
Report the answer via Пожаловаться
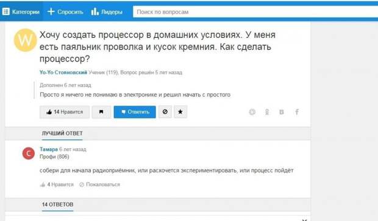[x=99, y=184]
